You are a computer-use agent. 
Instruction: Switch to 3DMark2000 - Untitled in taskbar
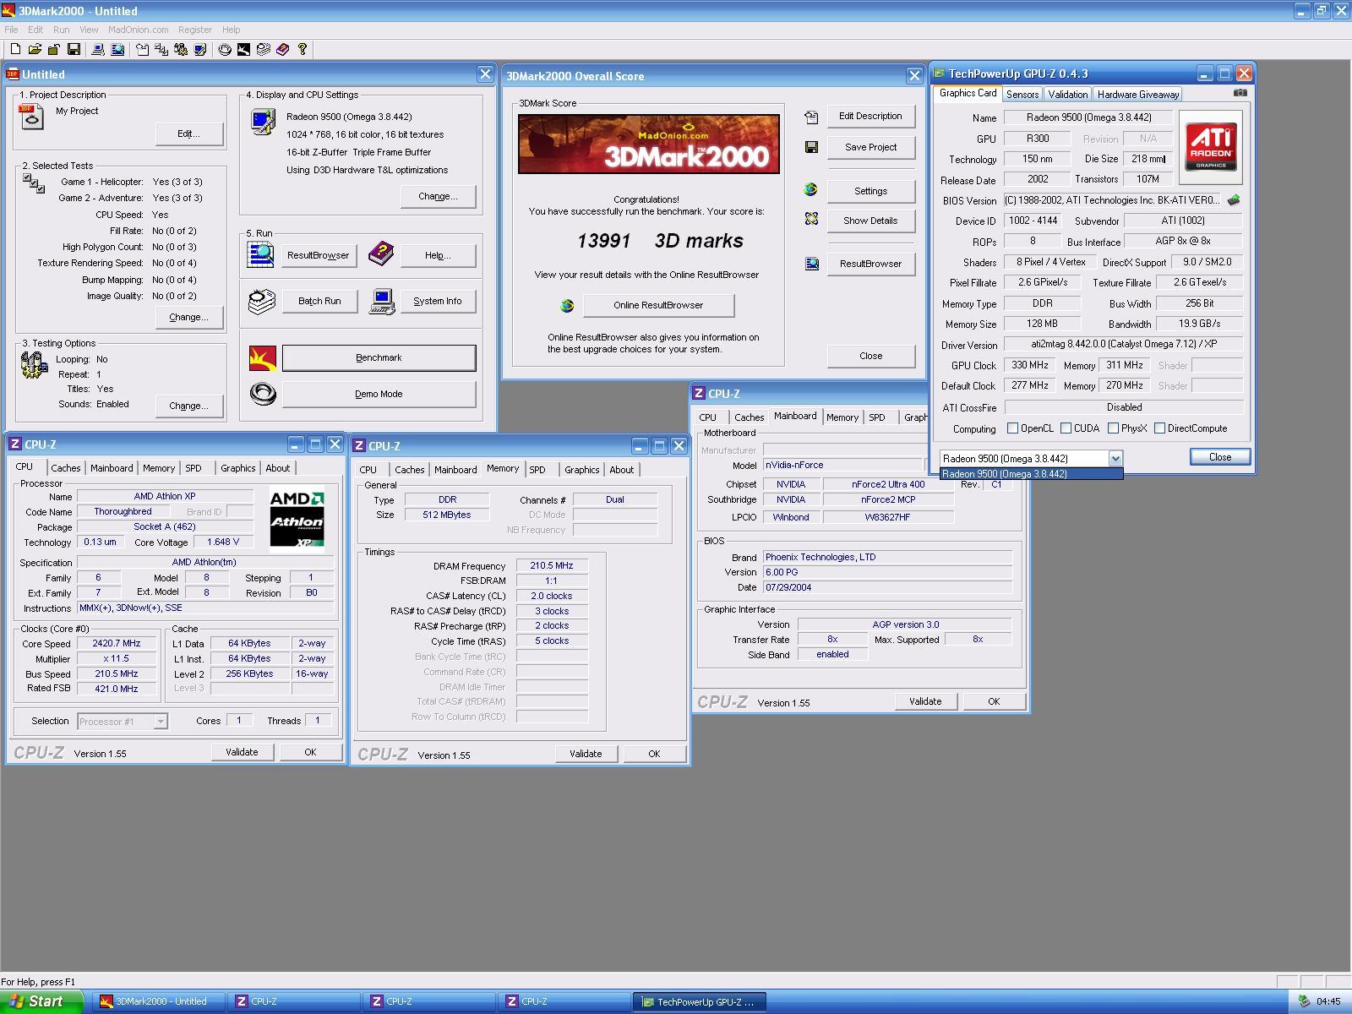tap(159, 1001)
